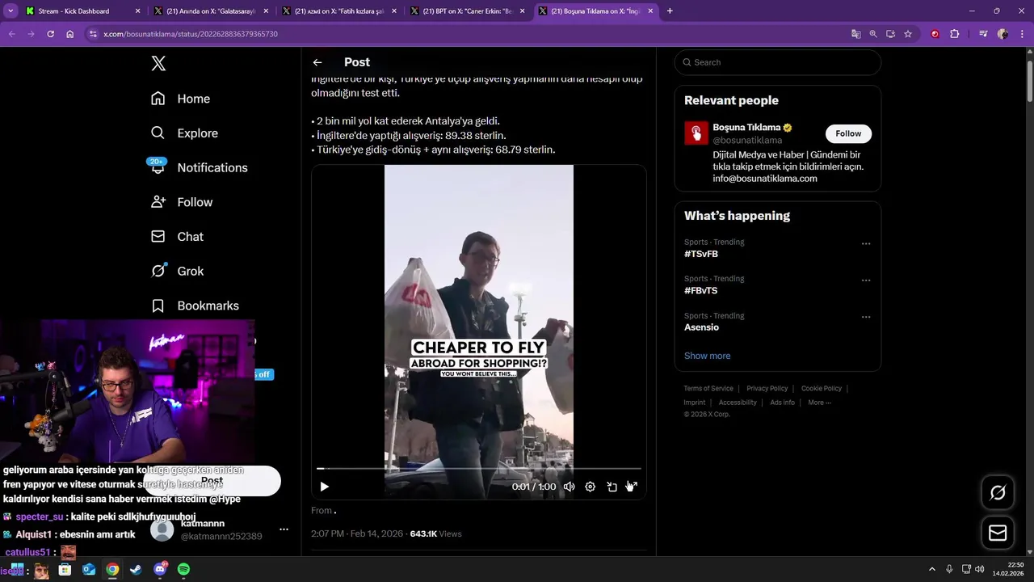Open the floating Messages envelope button
The width and height of the screenshot is (1034, 582).
click(x=998, y=533)
